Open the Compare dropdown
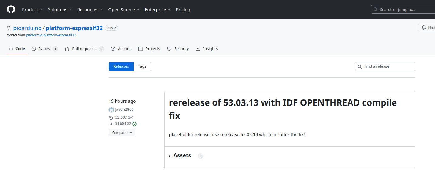Image resolution: width=435 pixels, height=173 pixels. (x=122, y=133)
